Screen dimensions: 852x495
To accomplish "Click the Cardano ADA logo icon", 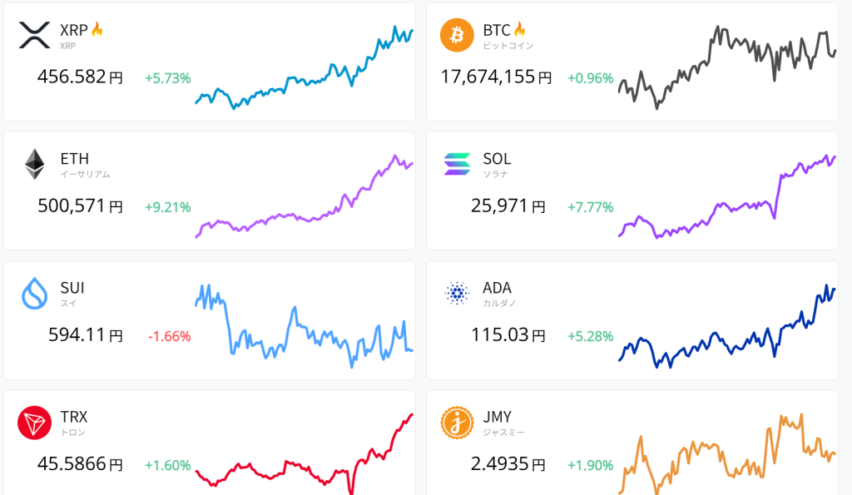I will 457,293.
